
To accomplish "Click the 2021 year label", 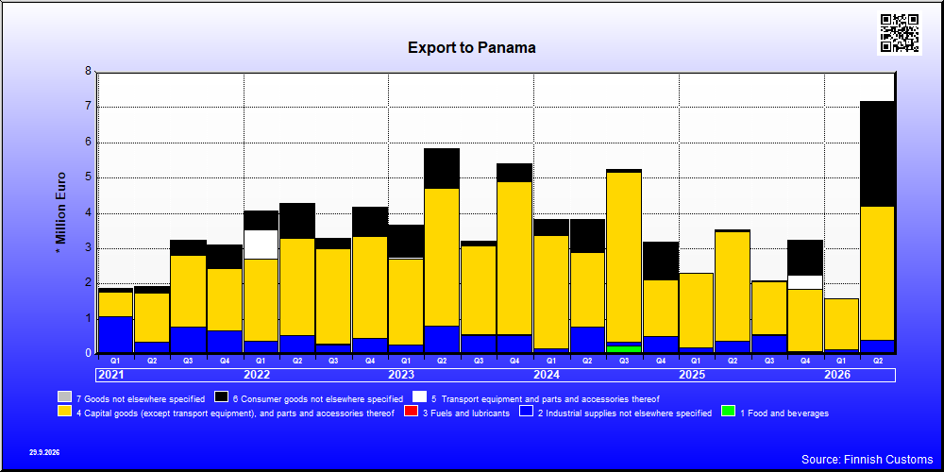I will [x=110, y=375].
